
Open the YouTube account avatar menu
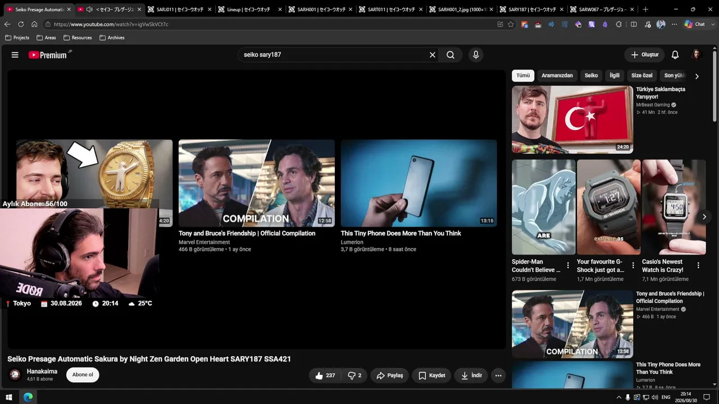coord(697,55)
